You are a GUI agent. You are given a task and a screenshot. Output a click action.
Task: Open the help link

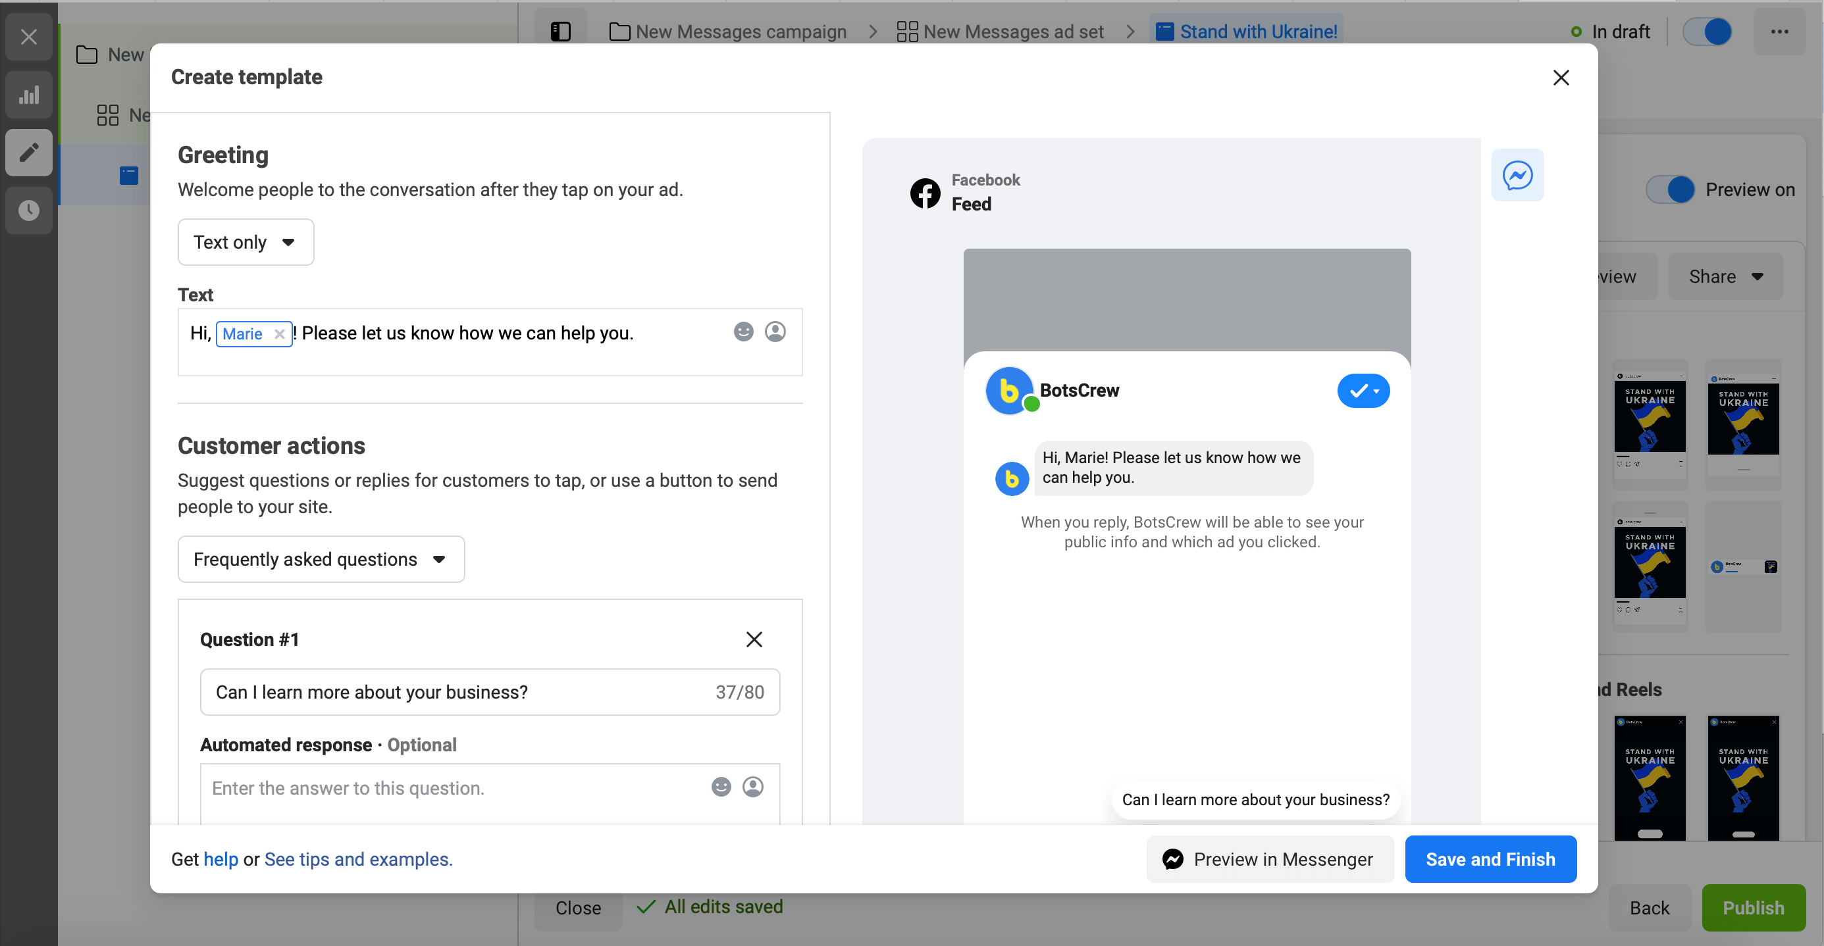tap(221, 859)
